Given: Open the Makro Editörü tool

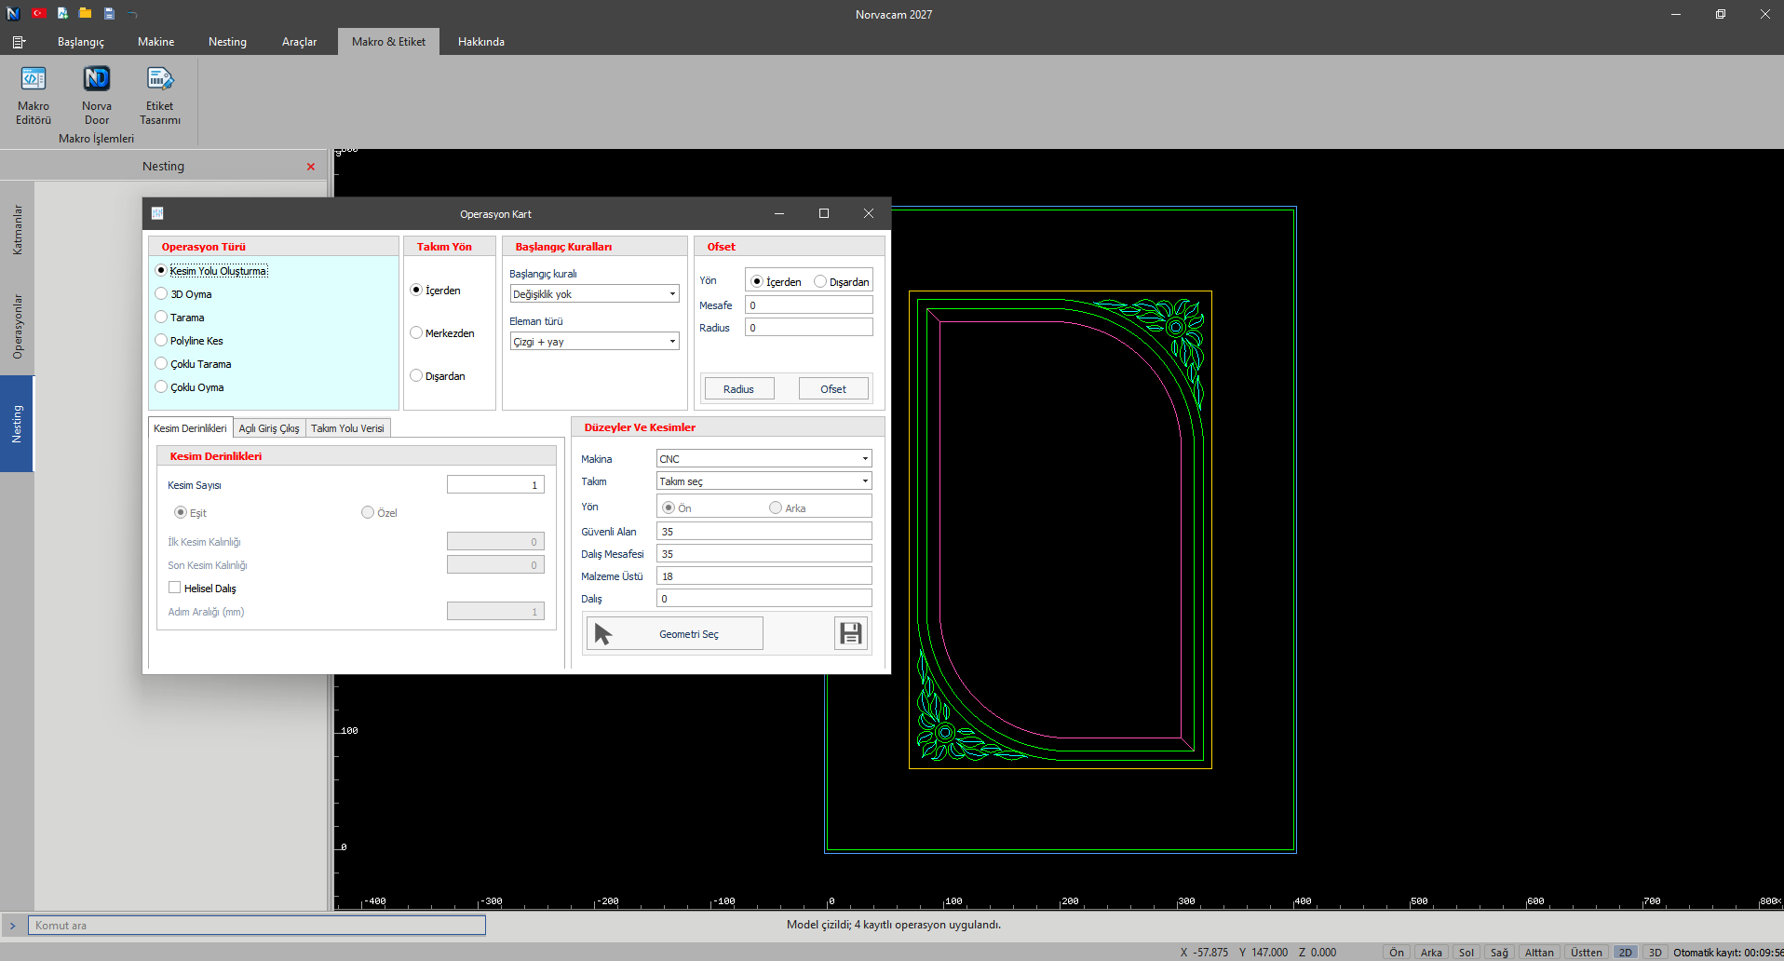Looking at the screenshot, I should coord(34,95).
